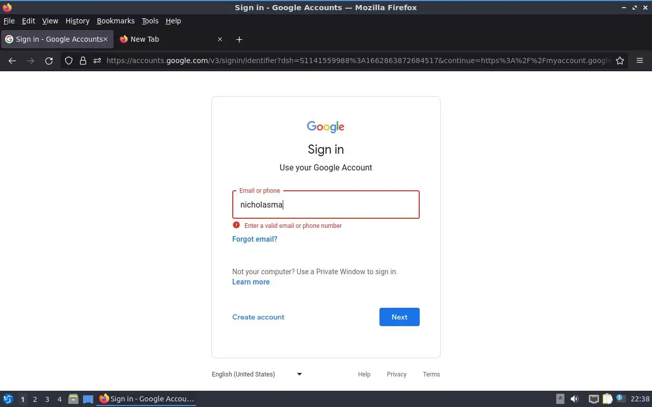Click the browser address bar URL
This screenshot has width=652, height=407.
pyautogui.click(x=358, y=61)
